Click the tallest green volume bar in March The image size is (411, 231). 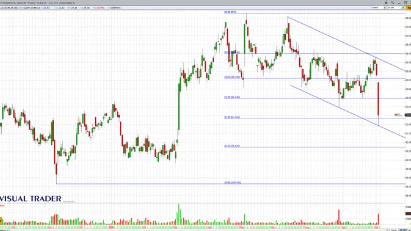[179, 215]
